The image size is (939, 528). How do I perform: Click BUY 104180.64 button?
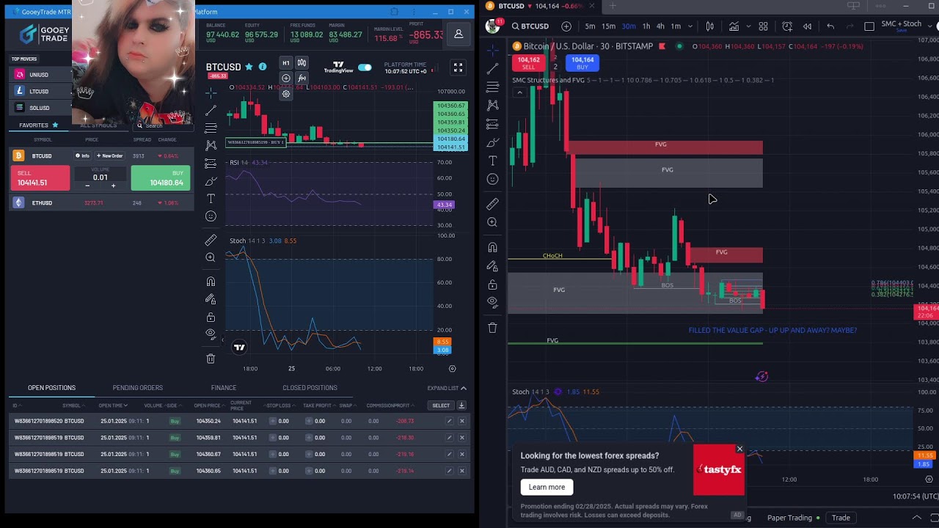161,178
